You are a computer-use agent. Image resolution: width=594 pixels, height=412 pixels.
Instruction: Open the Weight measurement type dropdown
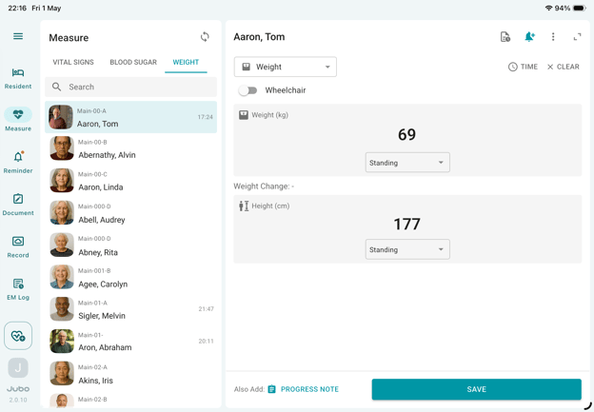pos(286,67)
